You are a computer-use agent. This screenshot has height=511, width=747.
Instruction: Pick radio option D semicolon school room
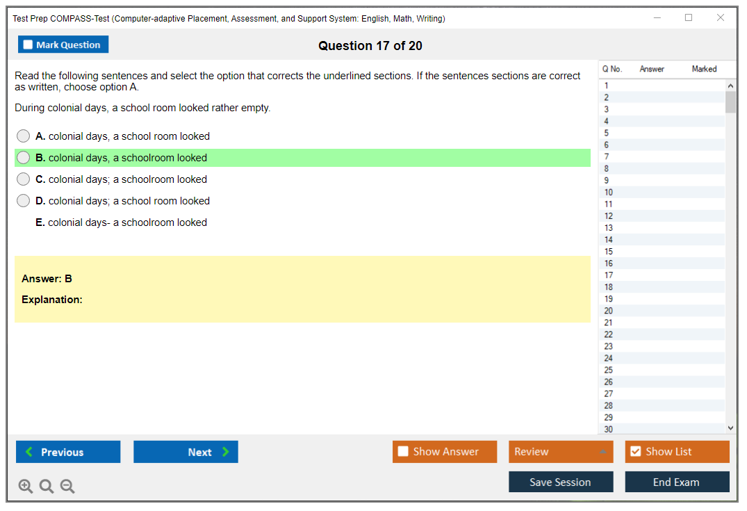coord(24,201)
